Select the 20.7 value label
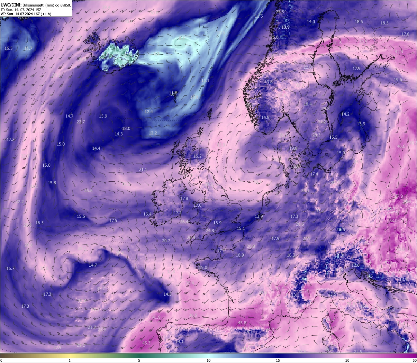The height and width of the screenshot is (363, 417). [166, 241]
